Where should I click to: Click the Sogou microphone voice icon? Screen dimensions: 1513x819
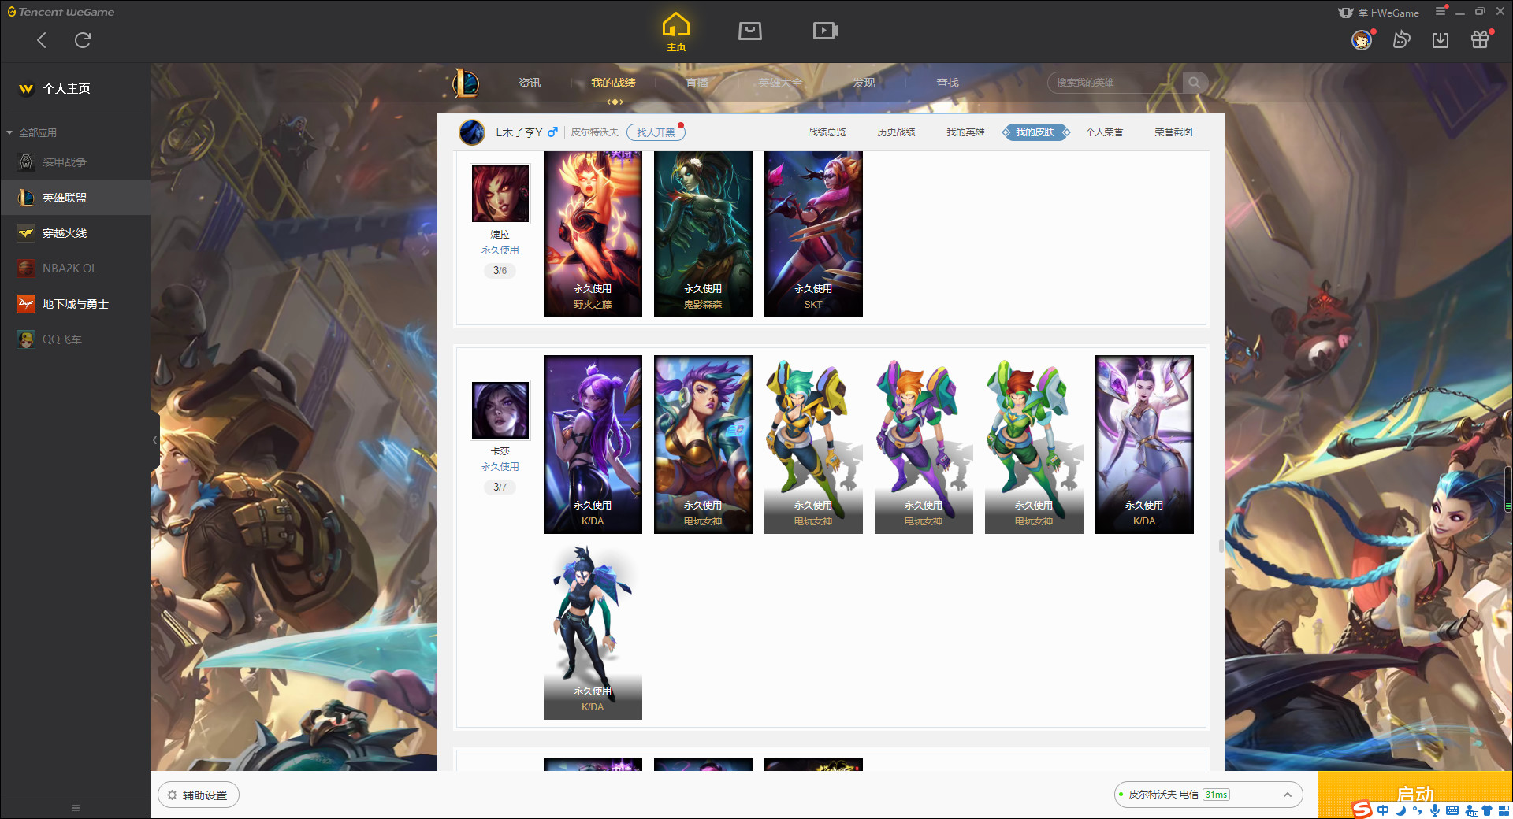coord(1435,810)
